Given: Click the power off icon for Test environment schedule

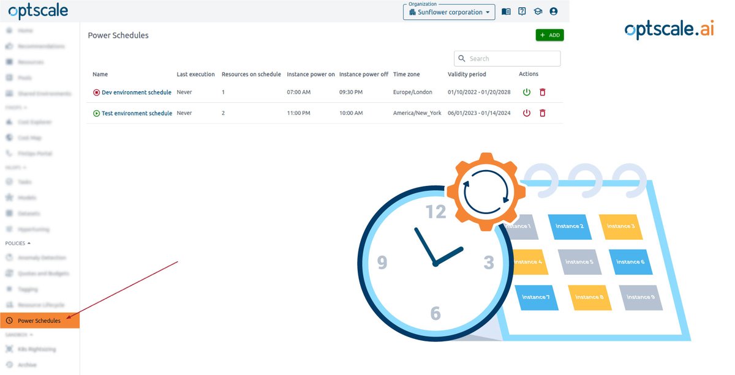Looking at the screenshot, I should tap(527, 113).
